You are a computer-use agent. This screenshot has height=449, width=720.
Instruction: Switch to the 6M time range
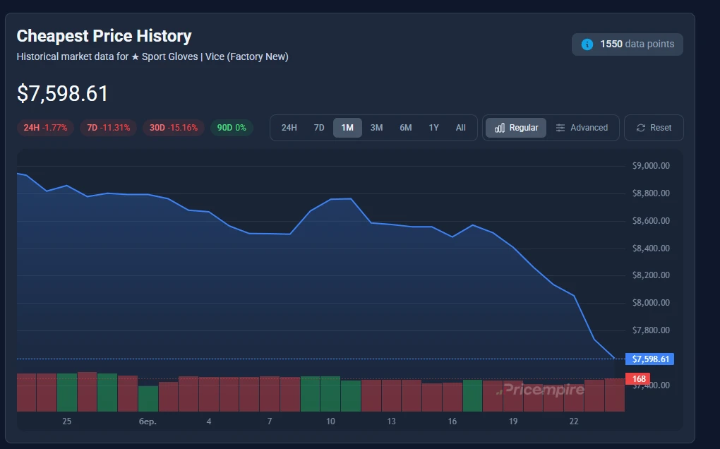[x=405, y=128]
